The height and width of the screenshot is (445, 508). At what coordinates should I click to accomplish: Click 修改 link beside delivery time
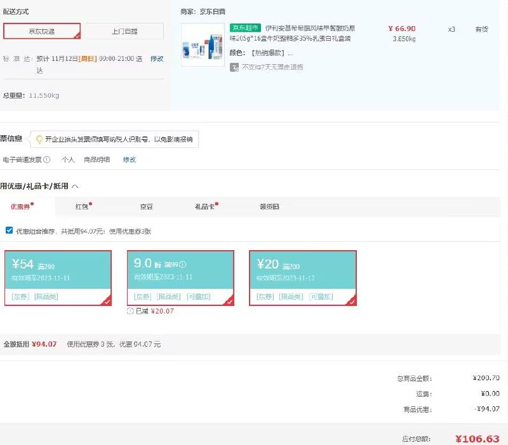click(x=157, y=58)
